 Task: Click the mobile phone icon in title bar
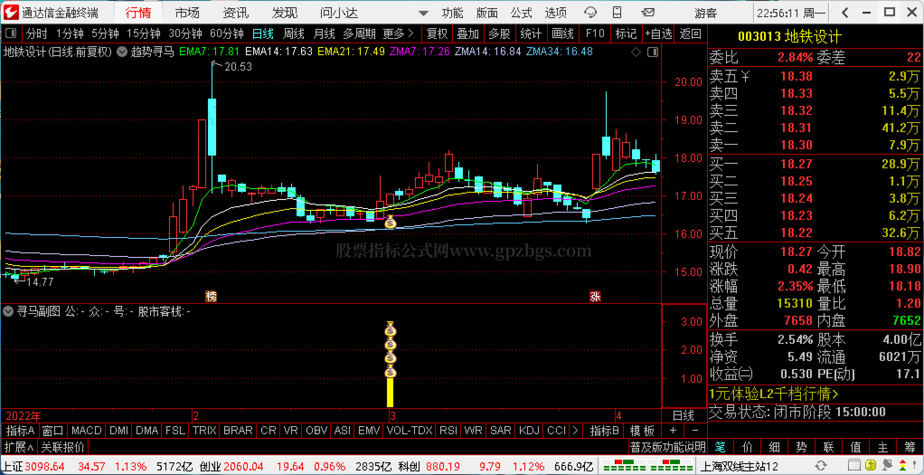pos(617,13)
